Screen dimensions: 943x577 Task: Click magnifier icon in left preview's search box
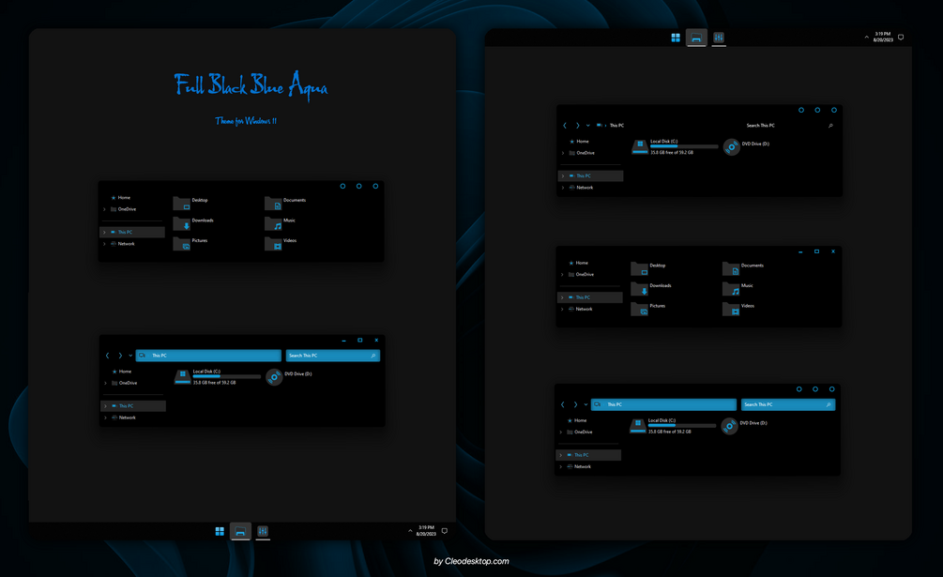pyautogui.click(x=373, y=356)
